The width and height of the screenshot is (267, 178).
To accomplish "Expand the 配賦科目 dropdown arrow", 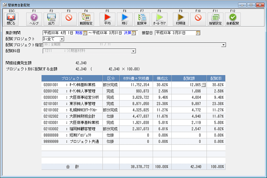I will (133, 51).
